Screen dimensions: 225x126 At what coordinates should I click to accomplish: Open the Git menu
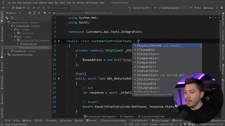[x=74, y=3]
